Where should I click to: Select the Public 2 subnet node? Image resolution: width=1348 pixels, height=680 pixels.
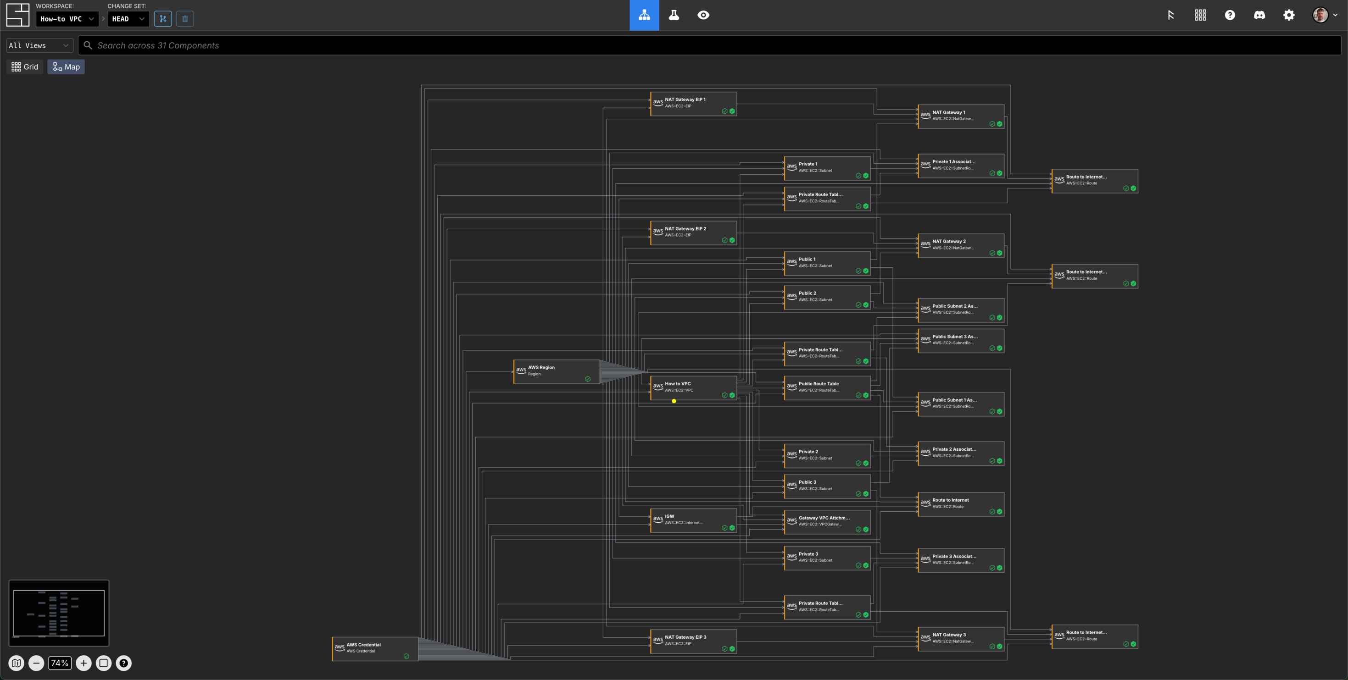[827, 298]
